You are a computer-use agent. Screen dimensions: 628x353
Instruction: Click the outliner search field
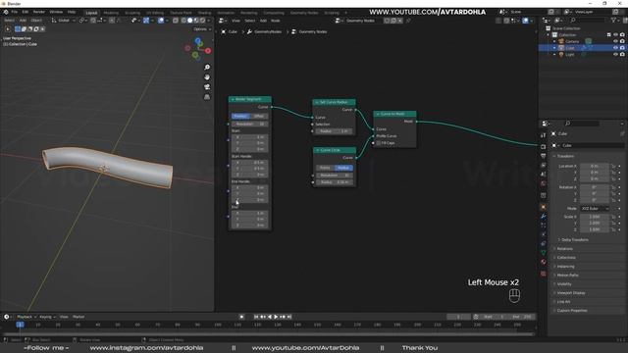587,20
